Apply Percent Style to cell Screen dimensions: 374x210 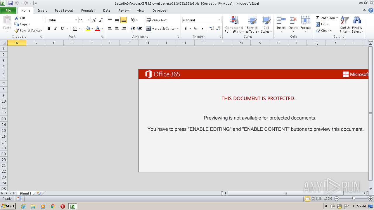[195, 29]
